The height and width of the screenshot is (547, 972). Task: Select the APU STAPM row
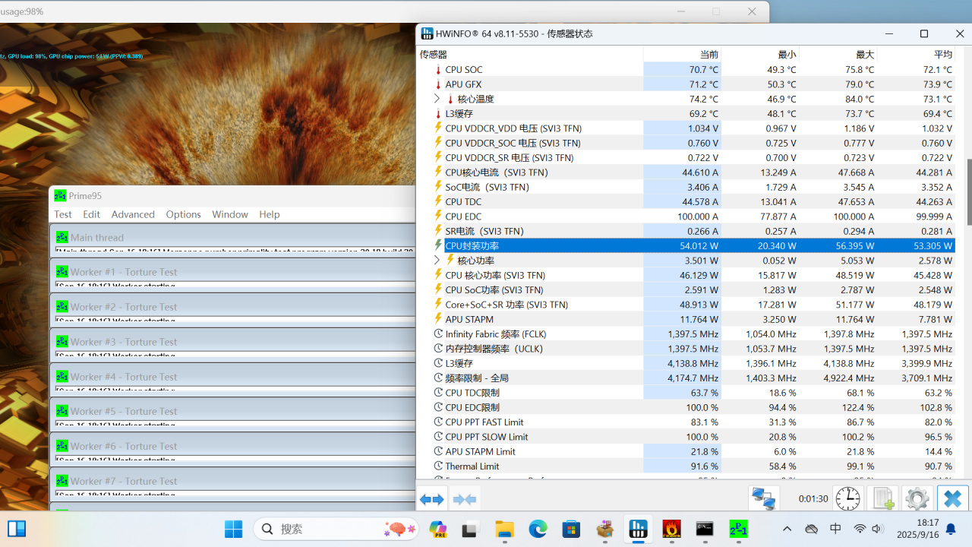pos(686,319)
